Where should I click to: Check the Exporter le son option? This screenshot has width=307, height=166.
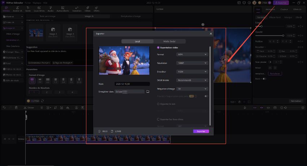coord(158,104)
